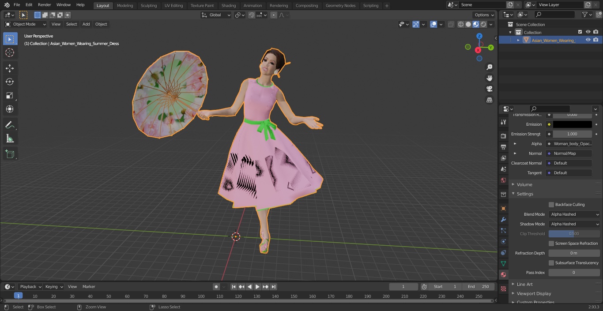This screenshot has height=311, width=603.
Task: Click the black Emission color swatch
Action: tap(572, 124)
